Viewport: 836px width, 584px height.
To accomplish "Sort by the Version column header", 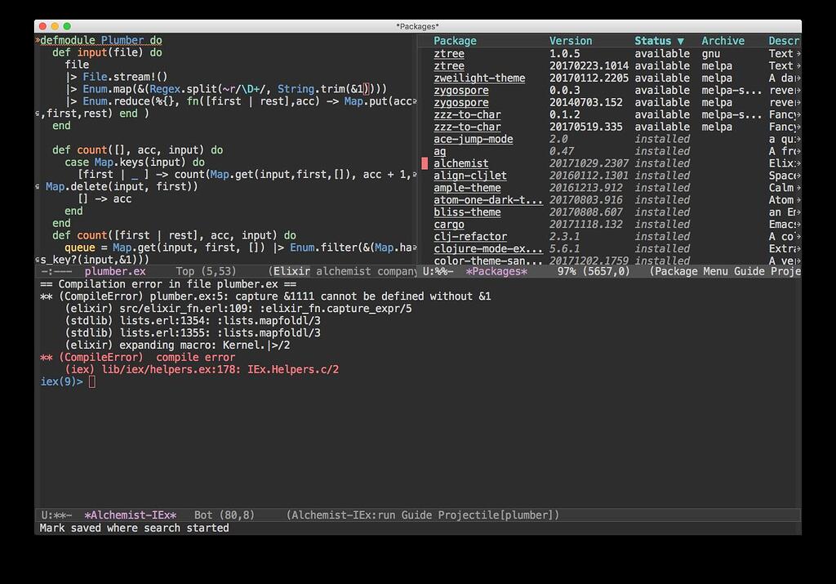I will pos(570,40).
